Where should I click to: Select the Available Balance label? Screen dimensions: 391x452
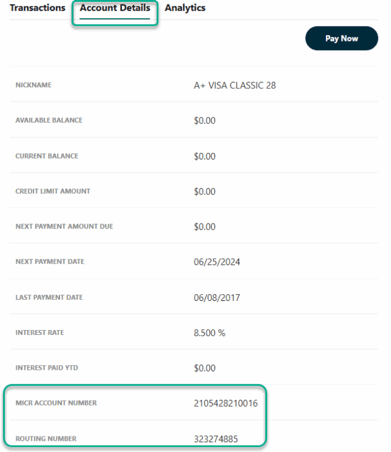[49, 121]
